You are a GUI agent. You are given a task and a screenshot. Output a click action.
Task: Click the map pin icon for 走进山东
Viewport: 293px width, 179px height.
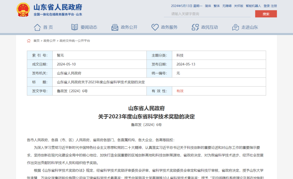point(235,27)
